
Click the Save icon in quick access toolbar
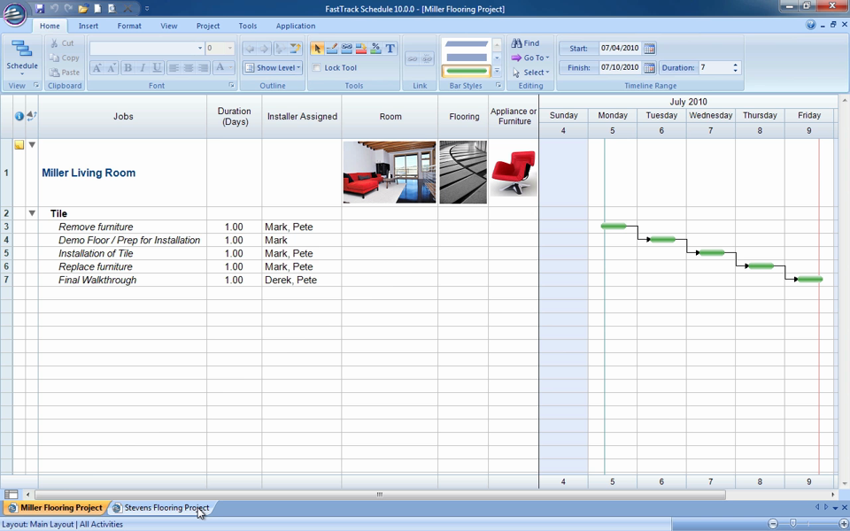click(x=40, y=9)
